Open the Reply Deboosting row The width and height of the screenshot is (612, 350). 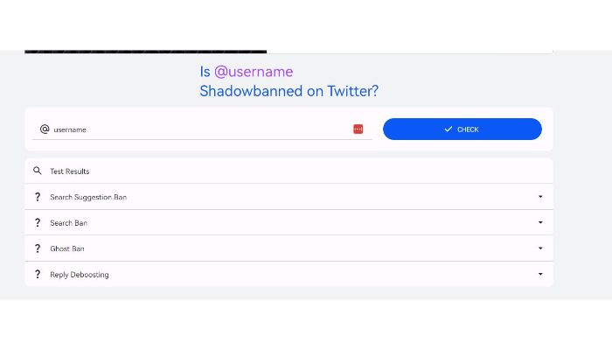pos(289,274)
